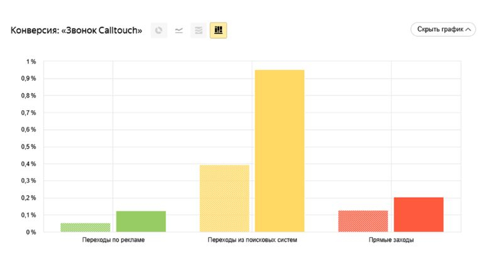Click the 0,5 % y-axis label
484x263 pixels.
pos(29,147)
